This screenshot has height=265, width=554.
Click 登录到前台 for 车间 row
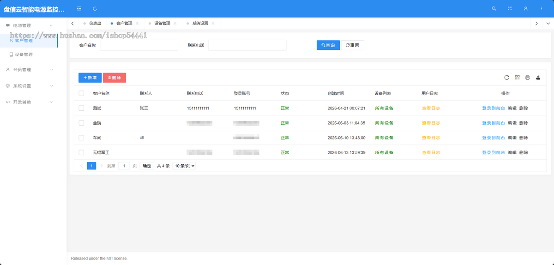point(494,138)
